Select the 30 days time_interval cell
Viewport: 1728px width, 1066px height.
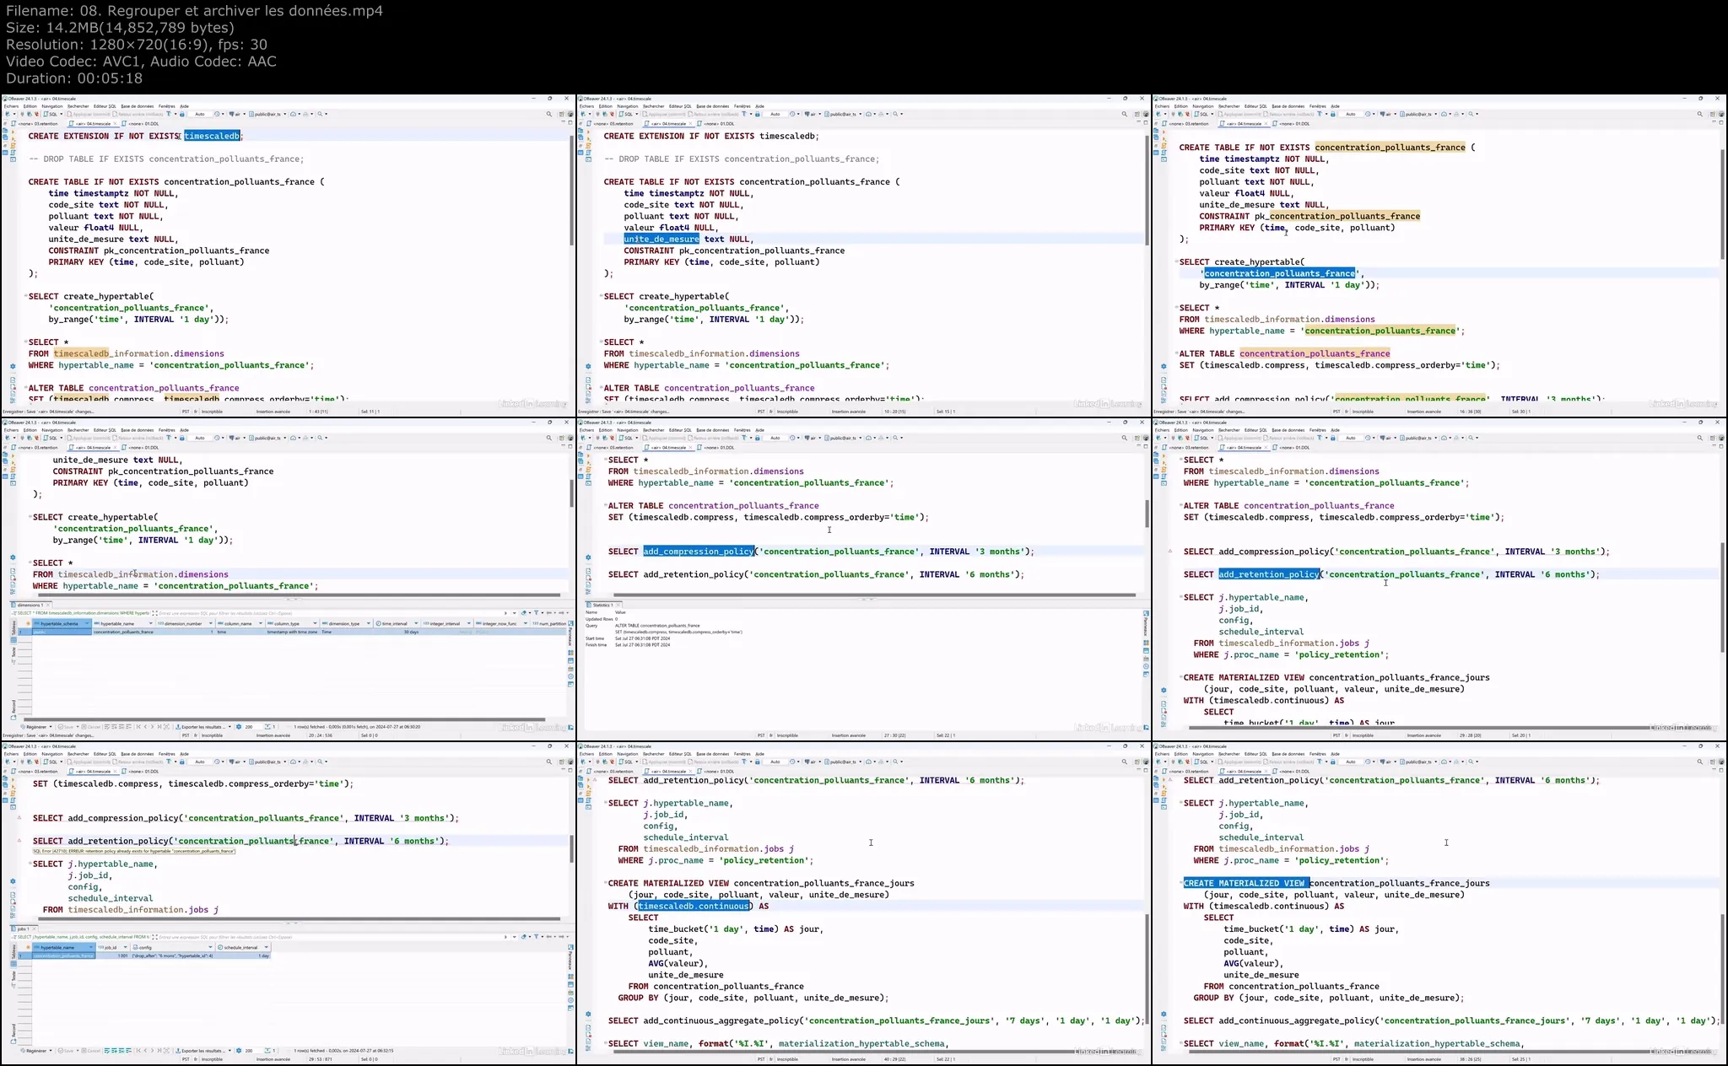pyautogui.click(x=411, y=632)
